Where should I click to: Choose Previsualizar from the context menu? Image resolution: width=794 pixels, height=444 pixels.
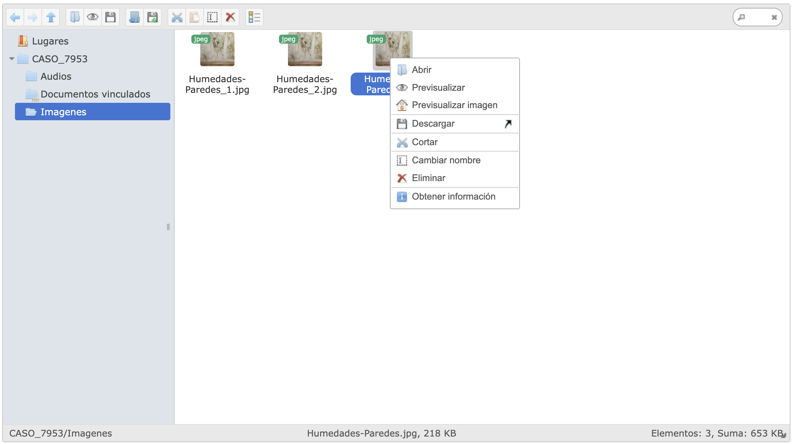(455, 88)
